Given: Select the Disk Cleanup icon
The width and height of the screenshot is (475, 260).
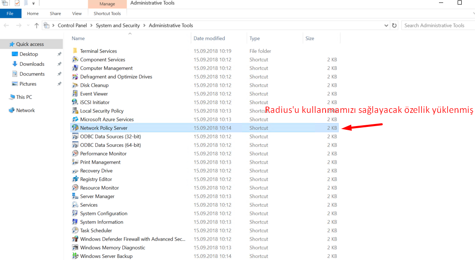Looking at the screenshot, I should [75, 85].
